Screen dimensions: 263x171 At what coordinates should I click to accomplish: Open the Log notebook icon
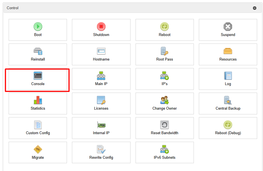coord(228,76)
